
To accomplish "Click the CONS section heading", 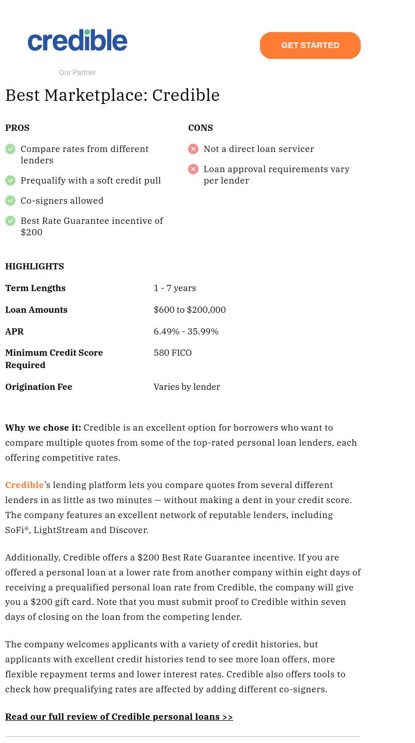I will [x=201, y=128].
